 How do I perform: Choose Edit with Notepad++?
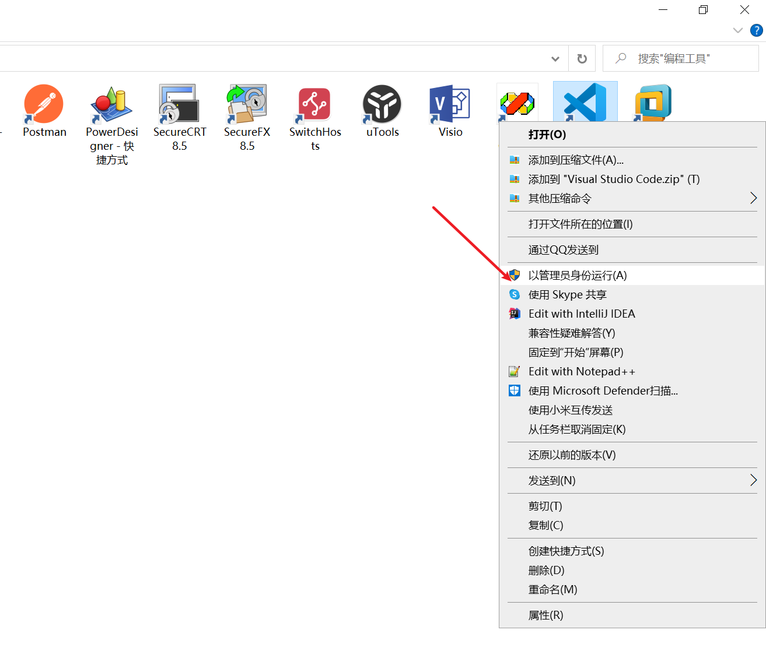632,371
